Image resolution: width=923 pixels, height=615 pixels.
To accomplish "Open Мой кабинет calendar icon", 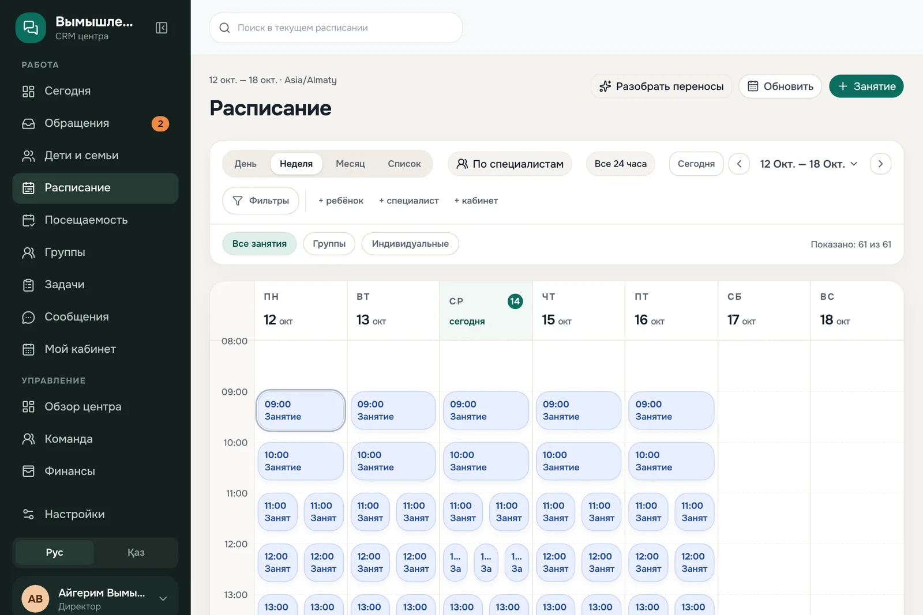I will click(28, 349).
